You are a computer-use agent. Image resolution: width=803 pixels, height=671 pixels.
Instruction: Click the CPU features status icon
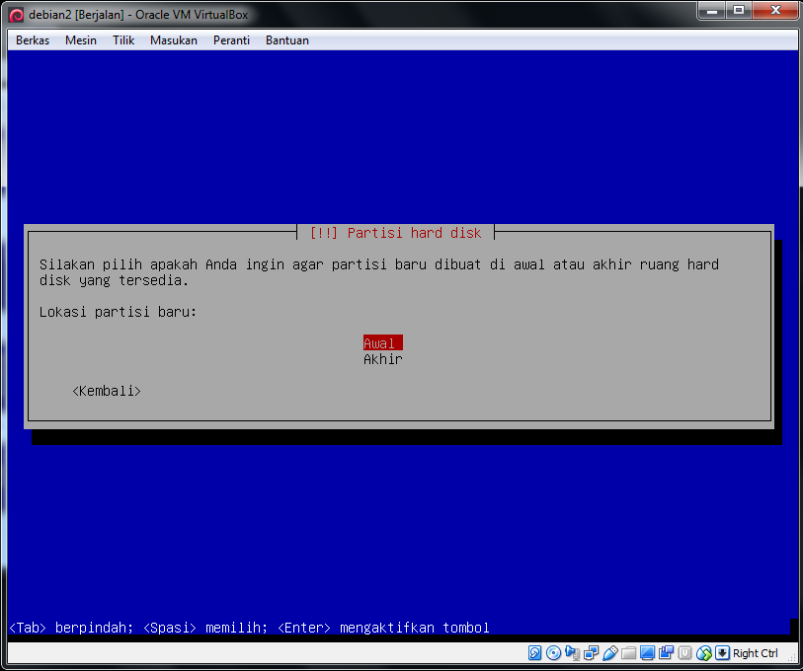(684, 653)
